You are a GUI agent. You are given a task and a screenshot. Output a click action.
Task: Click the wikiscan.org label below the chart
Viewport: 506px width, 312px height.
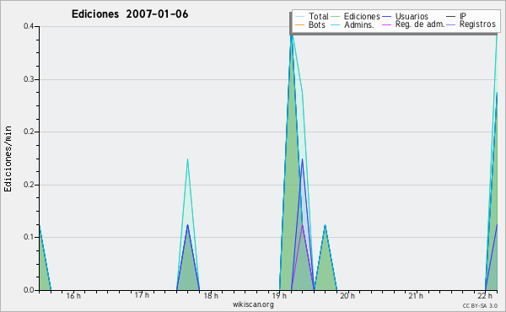(x=253, y=304)
